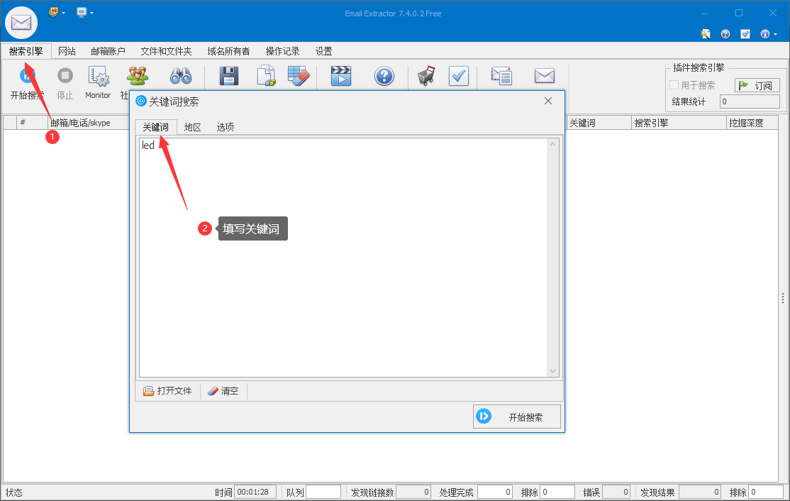
Task: Switch to the 邮箱账户 ribbon tab
Action: click(x=108, y=51)
